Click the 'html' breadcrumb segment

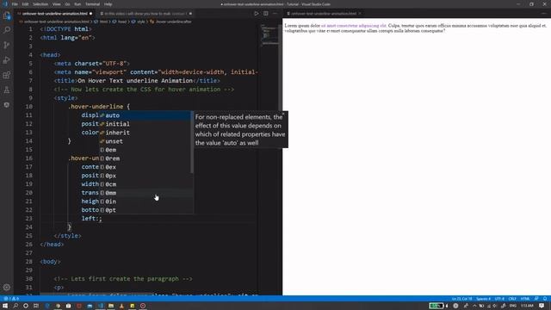click(103, 22)
